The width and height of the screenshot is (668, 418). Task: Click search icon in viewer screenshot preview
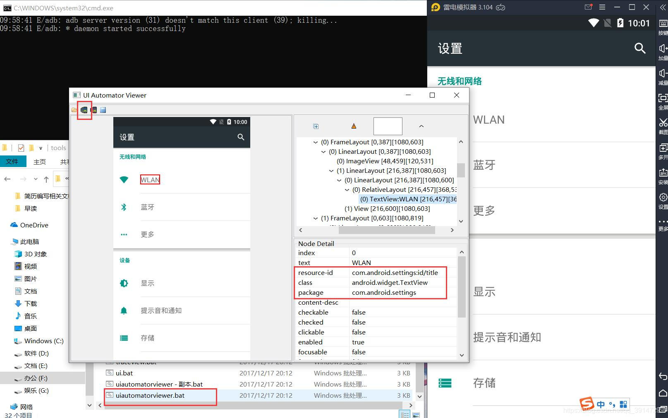click(x=241, y=137)
